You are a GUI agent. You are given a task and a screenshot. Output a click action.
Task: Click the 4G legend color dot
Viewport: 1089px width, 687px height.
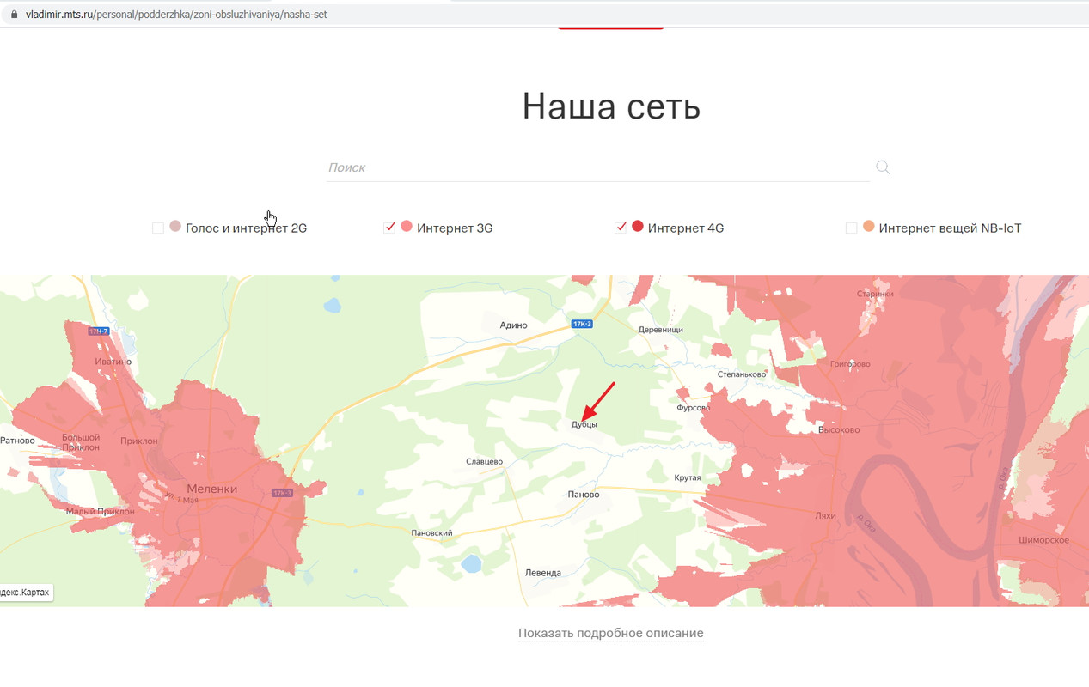point(638,226)
